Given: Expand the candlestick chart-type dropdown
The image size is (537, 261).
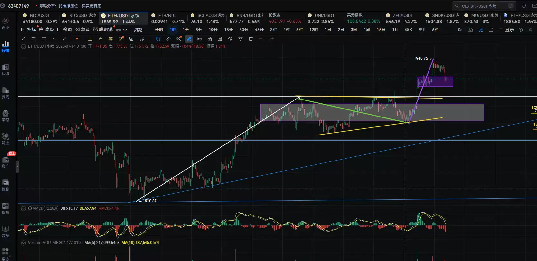Looking at the screenshot, I should tap(121, 30).
